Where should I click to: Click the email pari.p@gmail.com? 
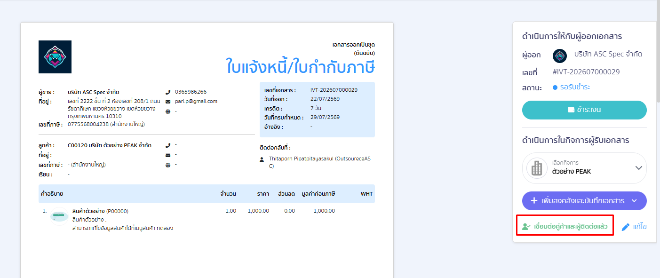[x=196, y=101]
